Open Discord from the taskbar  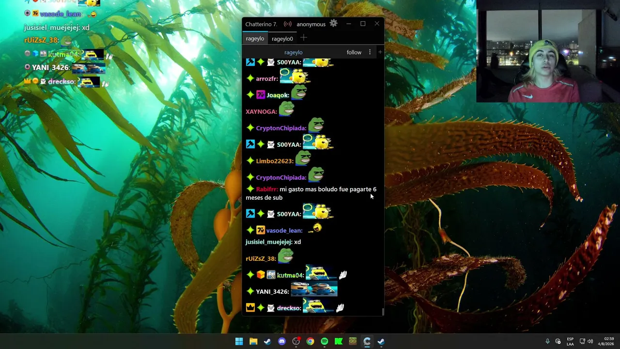[282, 341]
